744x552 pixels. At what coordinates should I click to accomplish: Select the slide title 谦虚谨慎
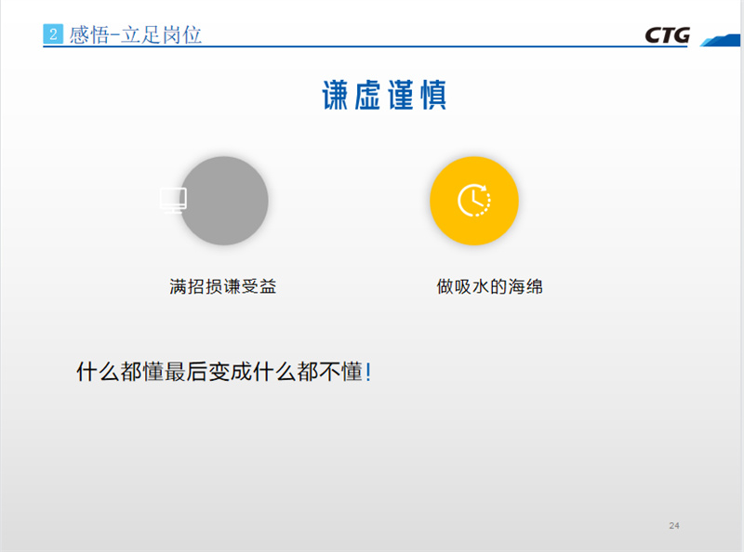click(385, 96)
